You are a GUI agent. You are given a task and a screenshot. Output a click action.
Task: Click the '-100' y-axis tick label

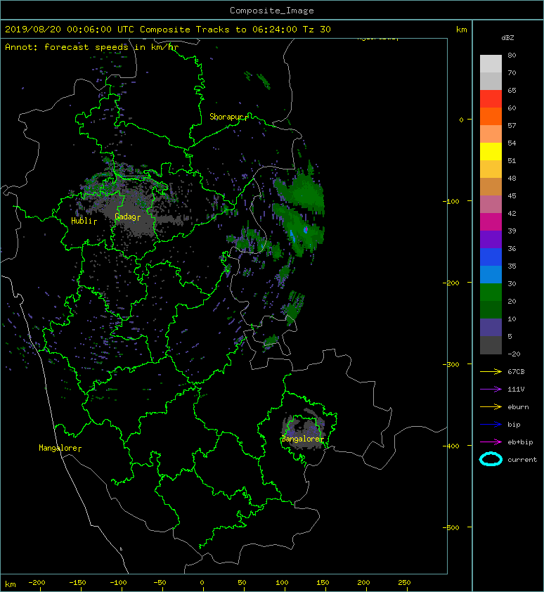coord(451,201)
